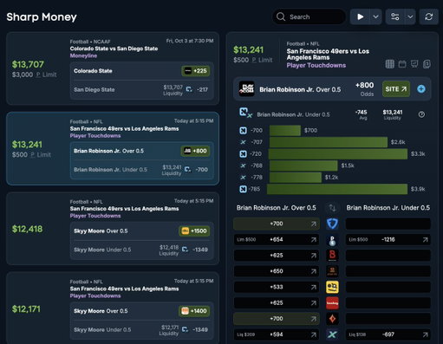This screenshot has height=344, width=443.
Task: Open the calendar icon in detail panel header
Action: (x=402, y=64)
